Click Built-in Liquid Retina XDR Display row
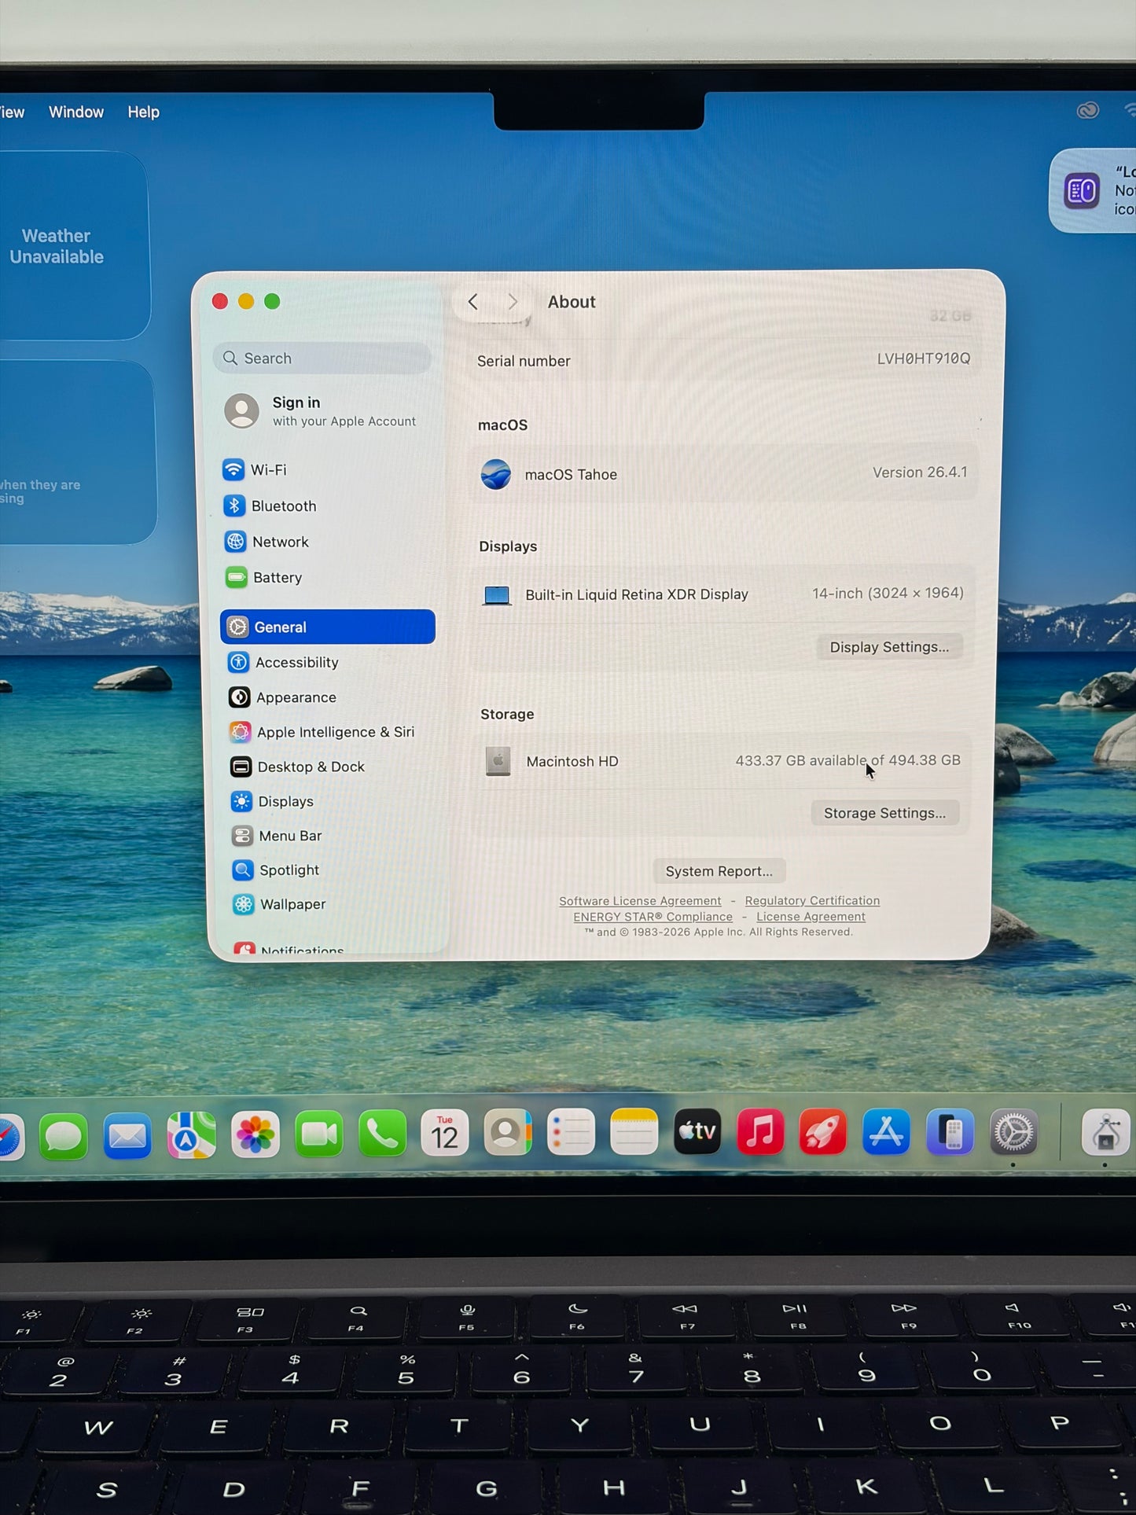 [x=722, y=594]
